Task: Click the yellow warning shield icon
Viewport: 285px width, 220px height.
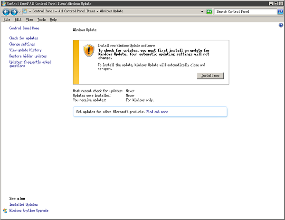Action: pos(89,50)
